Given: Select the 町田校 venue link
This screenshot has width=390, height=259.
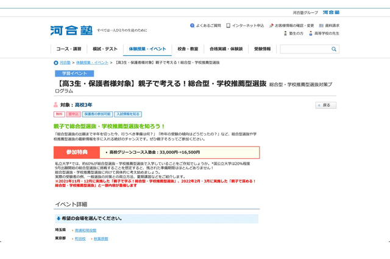Looking at the screenshot, I should pos(80,239).
